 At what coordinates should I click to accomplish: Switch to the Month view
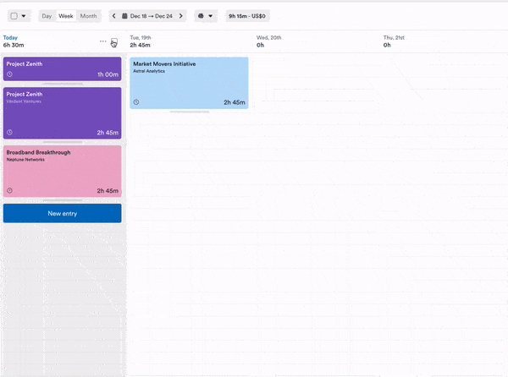(88, 16)
